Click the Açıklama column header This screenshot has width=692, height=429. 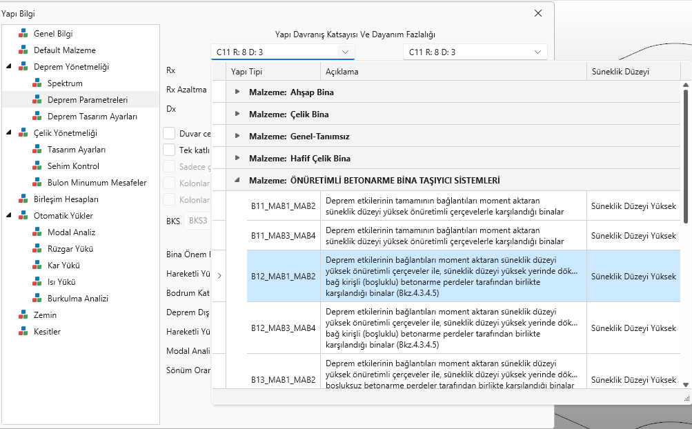pos(453,72)
